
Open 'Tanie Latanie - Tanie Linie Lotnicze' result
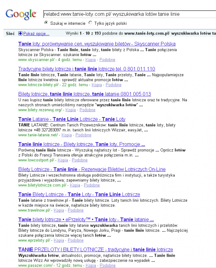click(72, 119)
